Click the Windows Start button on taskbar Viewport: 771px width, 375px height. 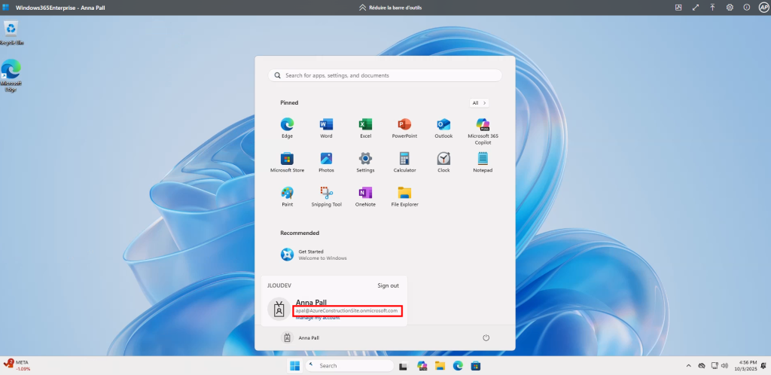click(294, 366)
